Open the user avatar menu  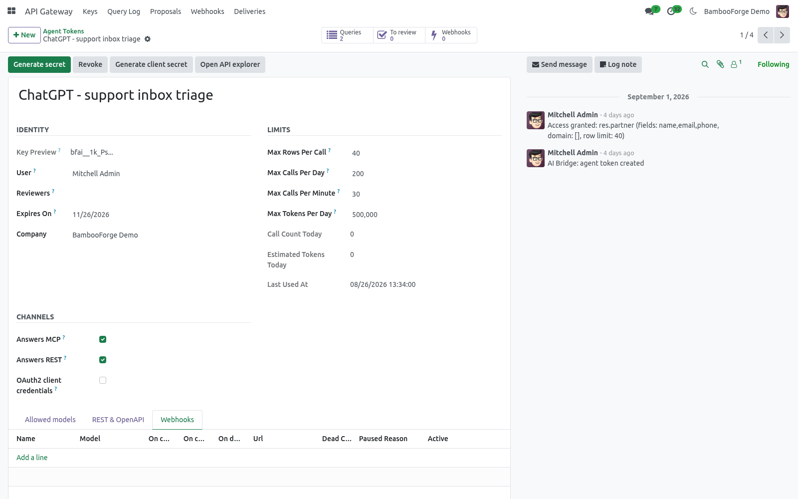click(783, 11)
